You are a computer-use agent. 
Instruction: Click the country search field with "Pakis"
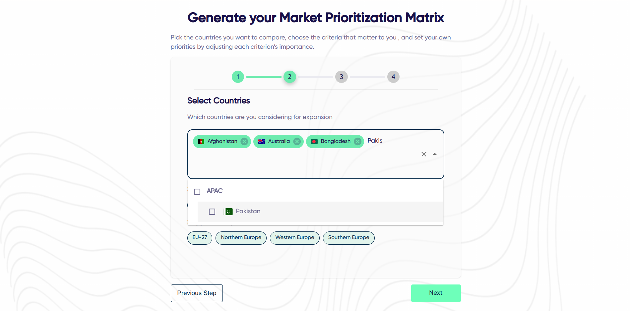[391, 141]
